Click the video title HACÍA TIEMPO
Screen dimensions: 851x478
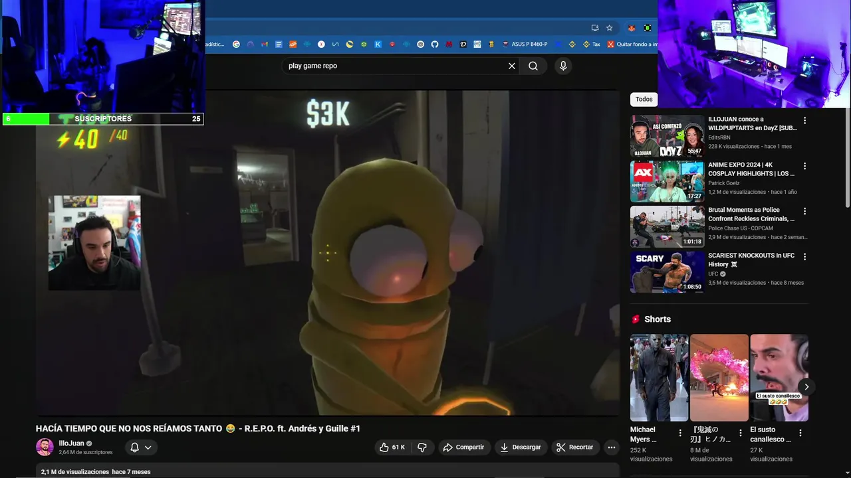(198, 429)
